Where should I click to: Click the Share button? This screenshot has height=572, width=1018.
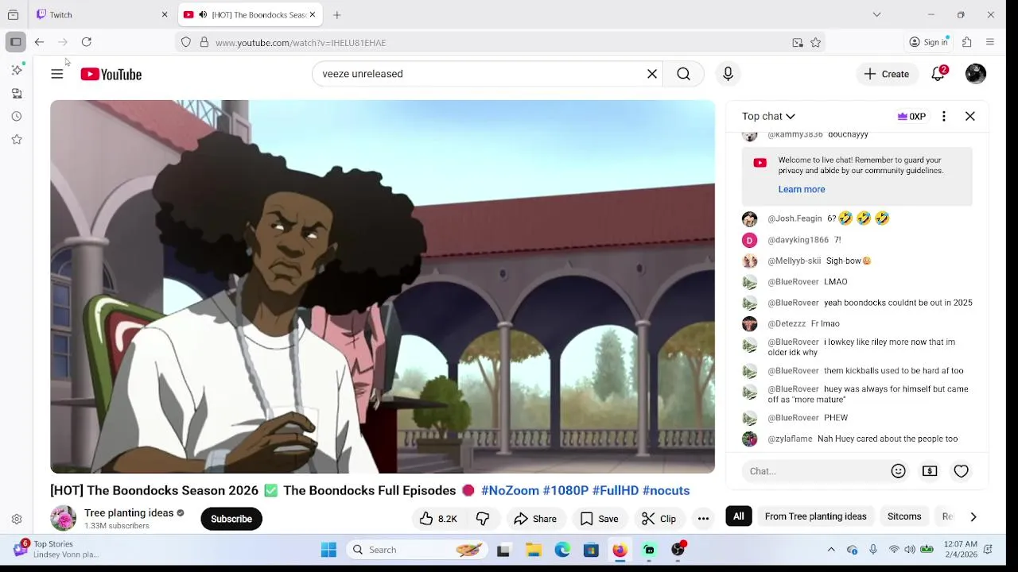(535, 519)
